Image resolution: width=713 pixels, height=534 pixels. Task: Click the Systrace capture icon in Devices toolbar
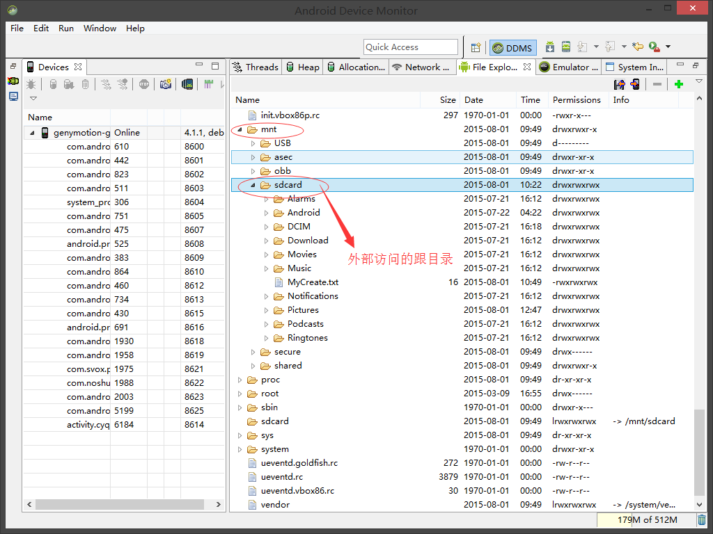tap(208, 84)
